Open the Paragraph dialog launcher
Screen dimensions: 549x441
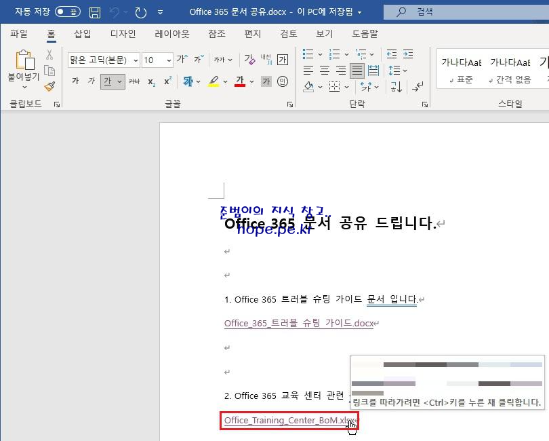pyautogui.click(x=425, y=104)
